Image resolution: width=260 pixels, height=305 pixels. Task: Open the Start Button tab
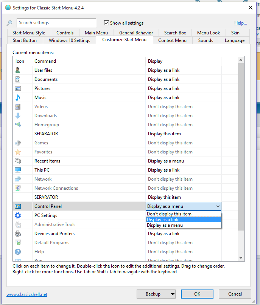click(25, 40)
